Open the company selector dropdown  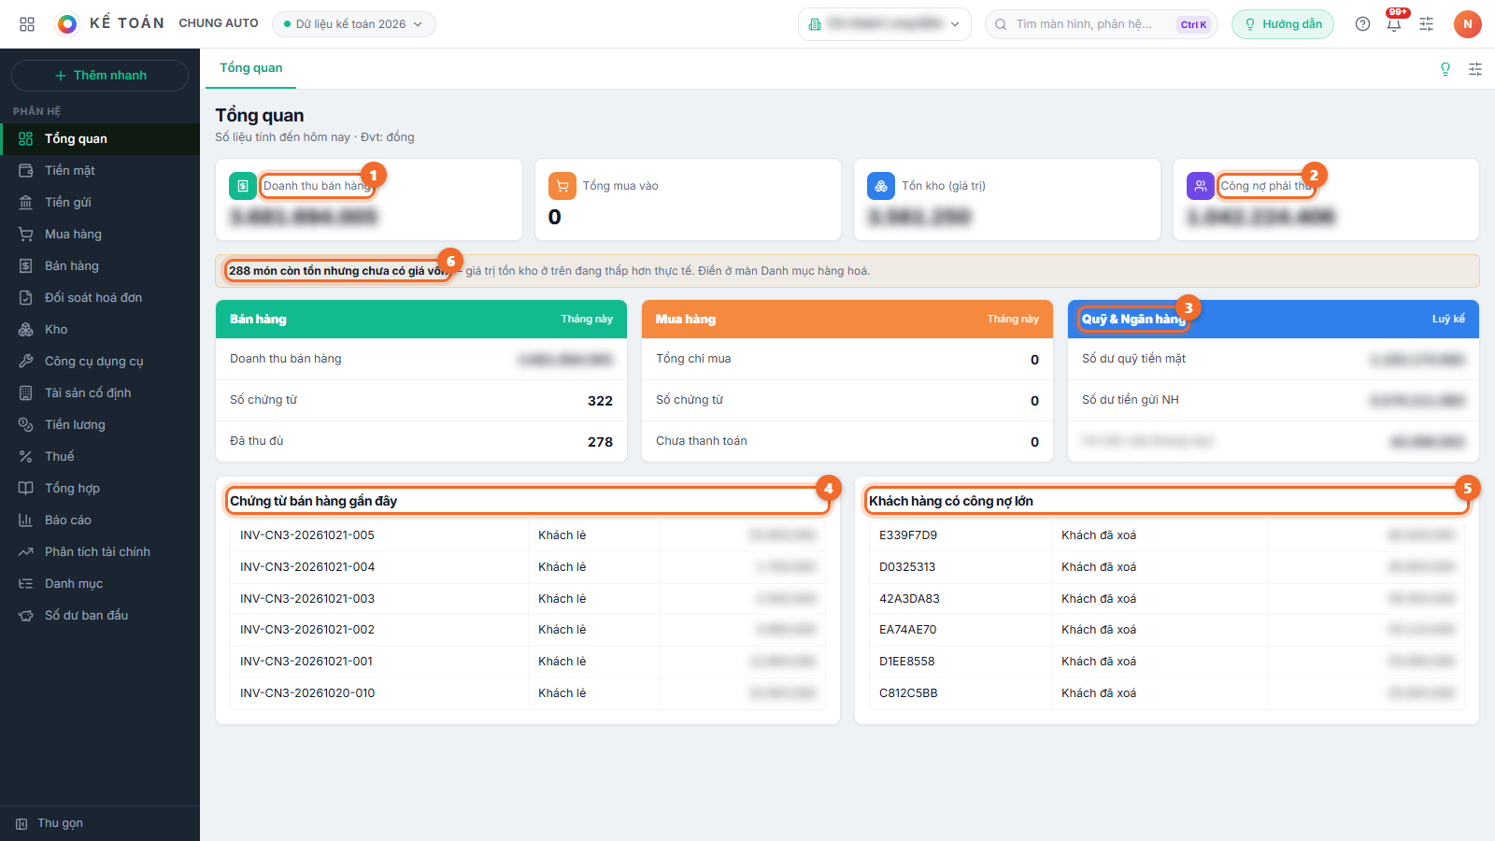[884, 24]
